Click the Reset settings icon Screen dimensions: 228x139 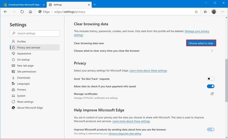pyautogui.click(x=13, y=102)
